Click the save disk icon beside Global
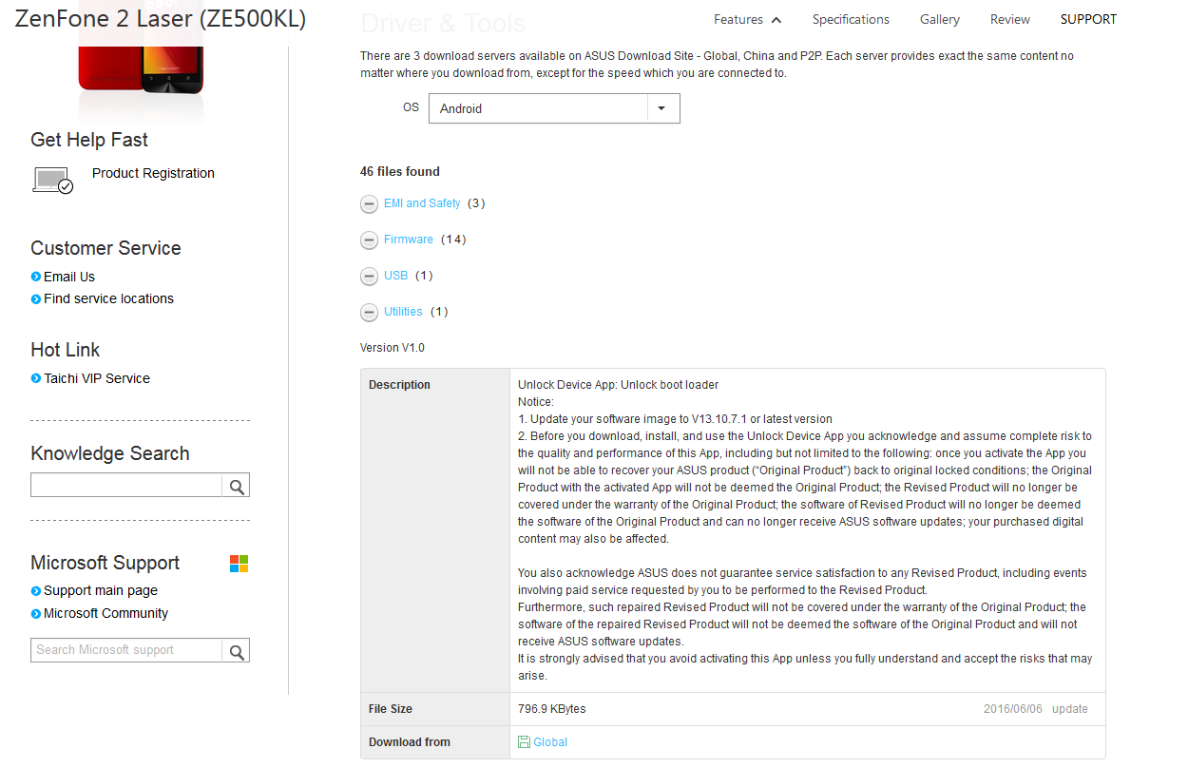Screen dimensions: 1188x768 coord(524,742)
